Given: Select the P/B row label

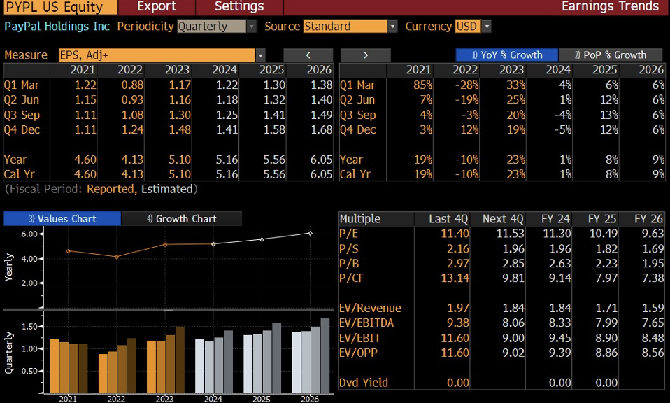Looking at the screenshot, I should pos(349,264).
